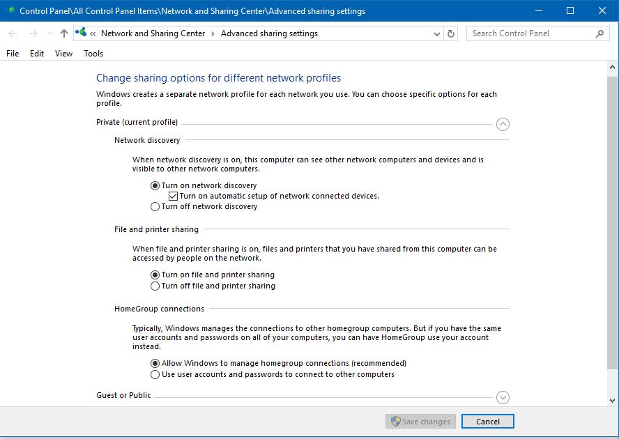
Task: Click Advanced sharing settings breadcrumb
Action: (269, 33)
